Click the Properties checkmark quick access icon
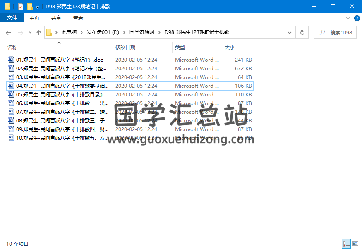Screen dimensions: 362x249 coord(21,7)
